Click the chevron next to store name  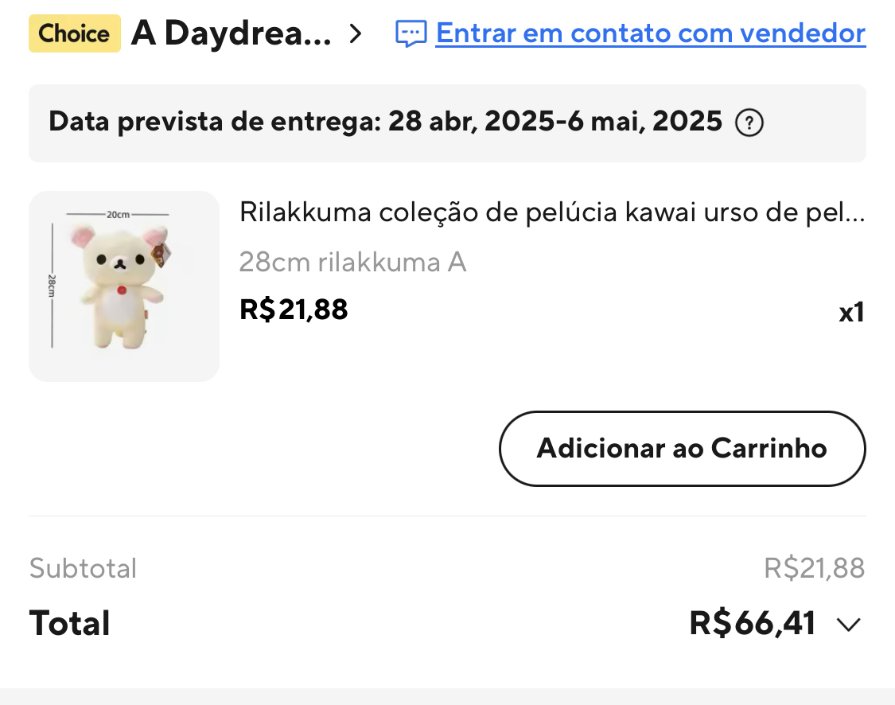pyautogui.click(x=356, y=34)
